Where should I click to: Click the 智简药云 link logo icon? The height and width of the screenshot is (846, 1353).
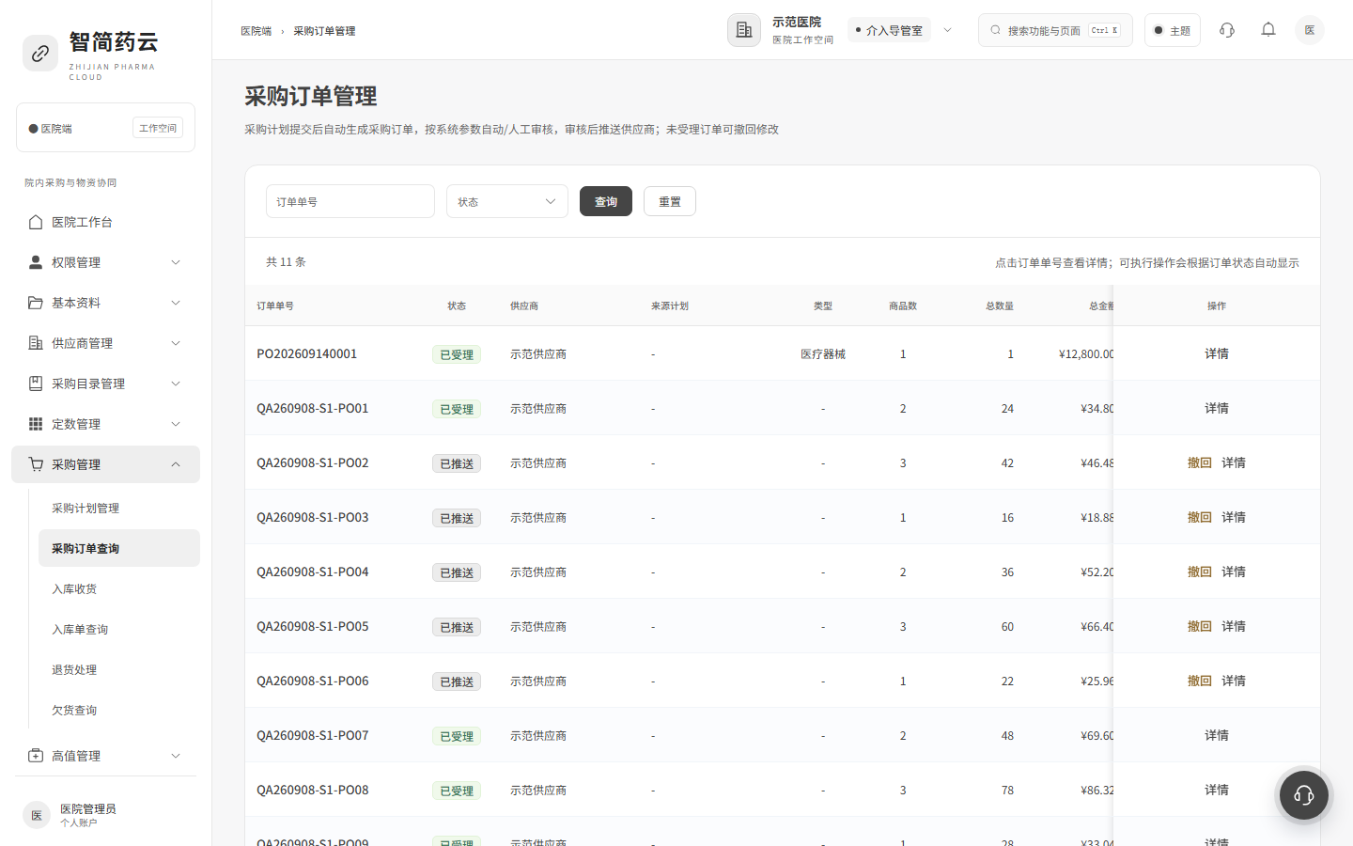[x=40, y=54]
